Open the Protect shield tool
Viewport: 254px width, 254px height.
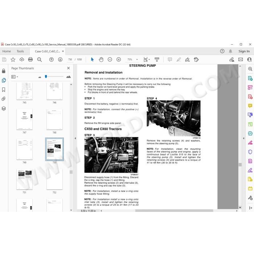pyautogui.click(x=250, y=152)
